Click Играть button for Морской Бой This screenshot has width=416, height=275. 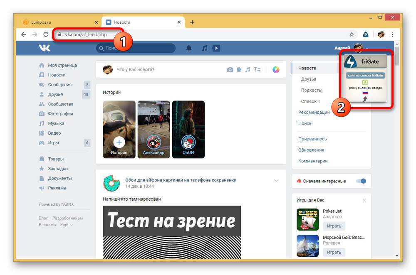pos(334,252)
